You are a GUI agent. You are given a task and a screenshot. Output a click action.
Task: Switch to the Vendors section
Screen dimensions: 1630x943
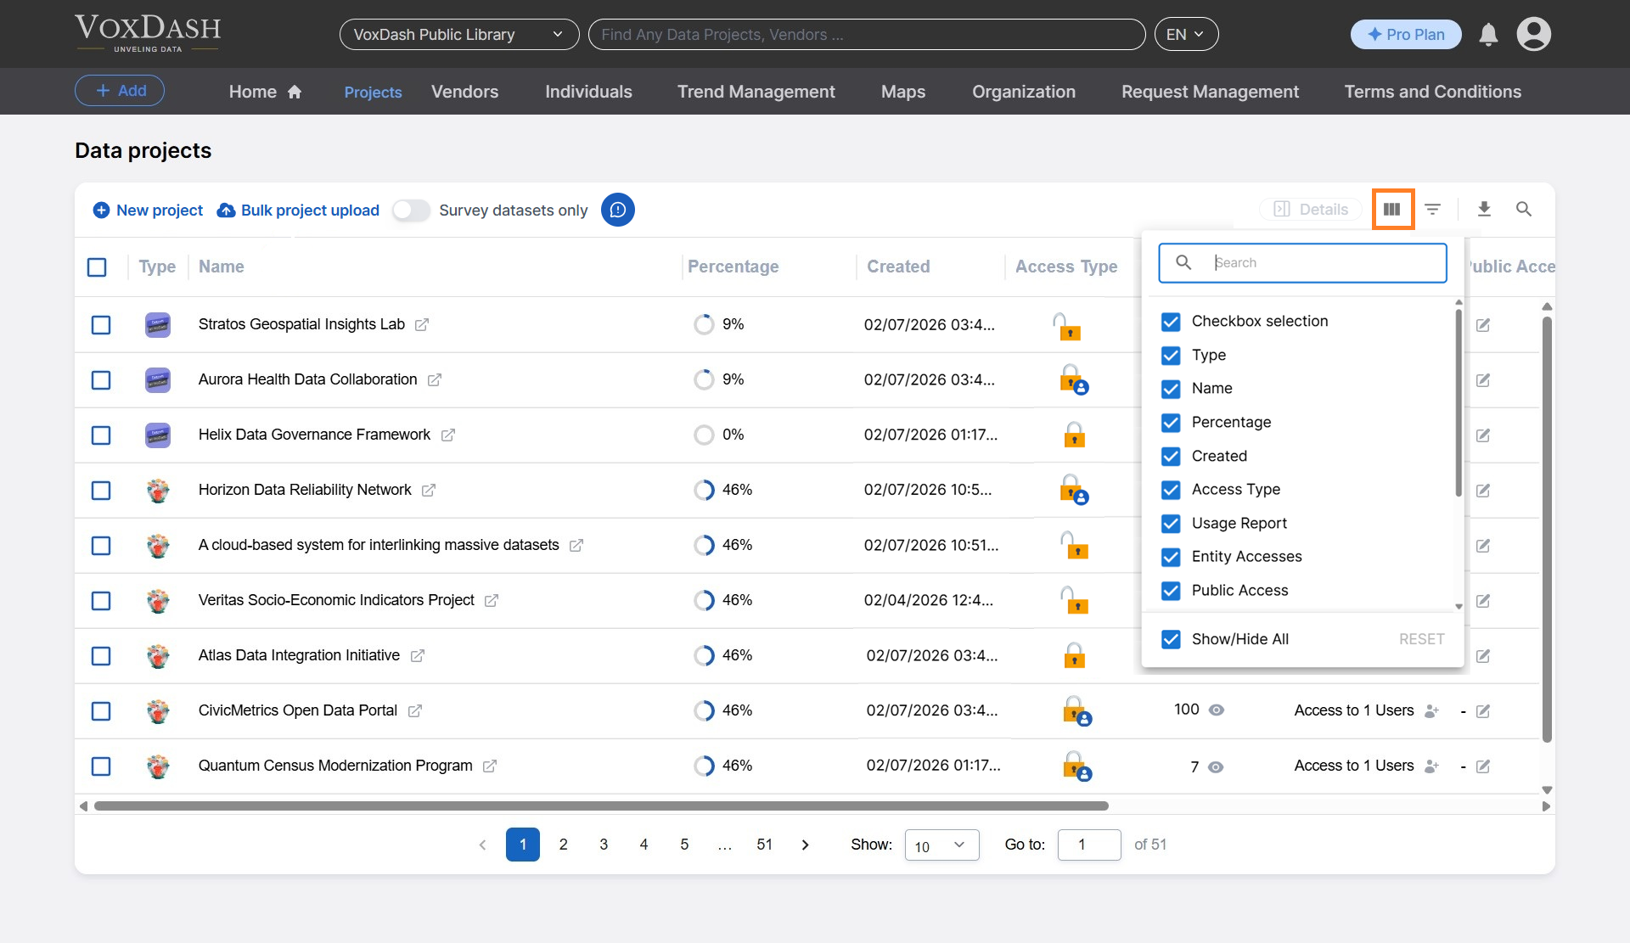[x=464, y=92]
